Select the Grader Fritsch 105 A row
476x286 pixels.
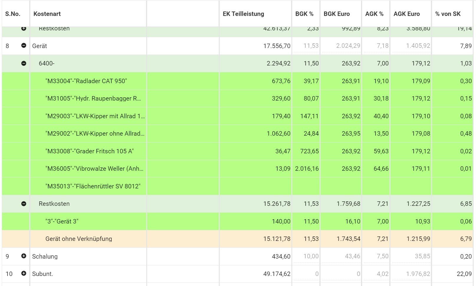[x=89, y=151]
